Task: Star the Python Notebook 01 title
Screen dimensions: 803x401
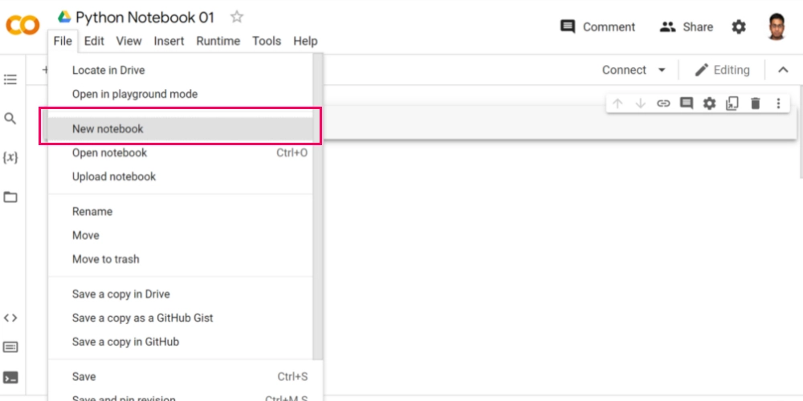Action: pos(236,17)
